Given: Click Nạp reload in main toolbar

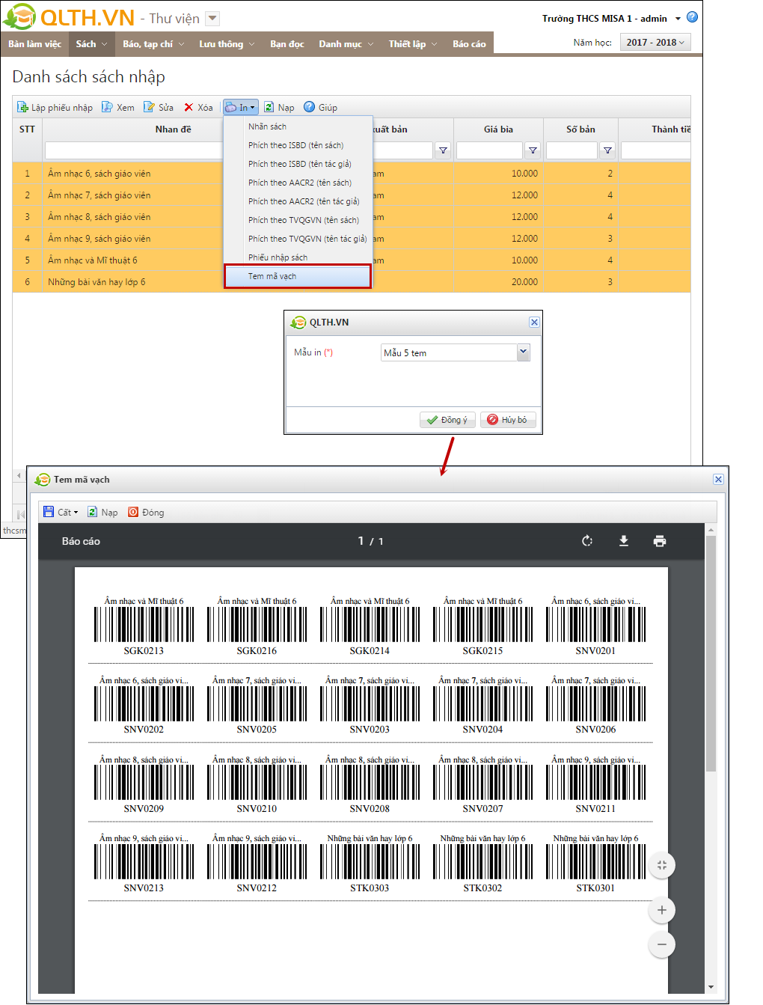Looking at the screenshot, I should pyautogui.click(x=279, y=107).
